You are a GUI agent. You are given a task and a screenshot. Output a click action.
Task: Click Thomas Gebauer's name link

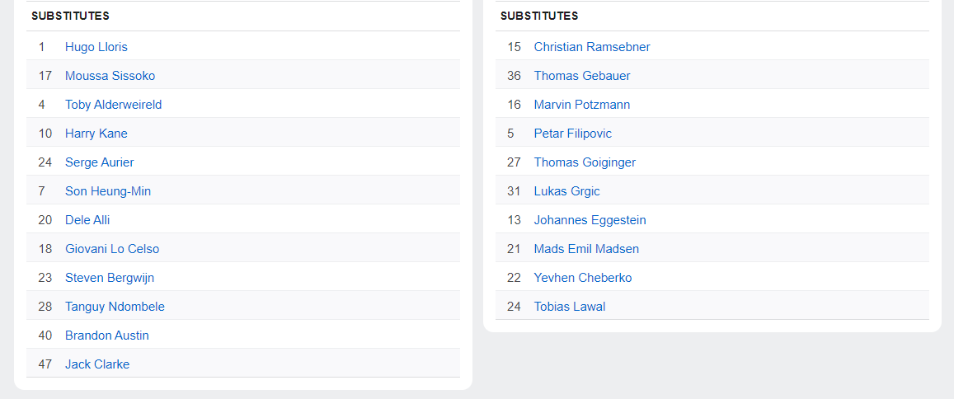pos(582,76)
